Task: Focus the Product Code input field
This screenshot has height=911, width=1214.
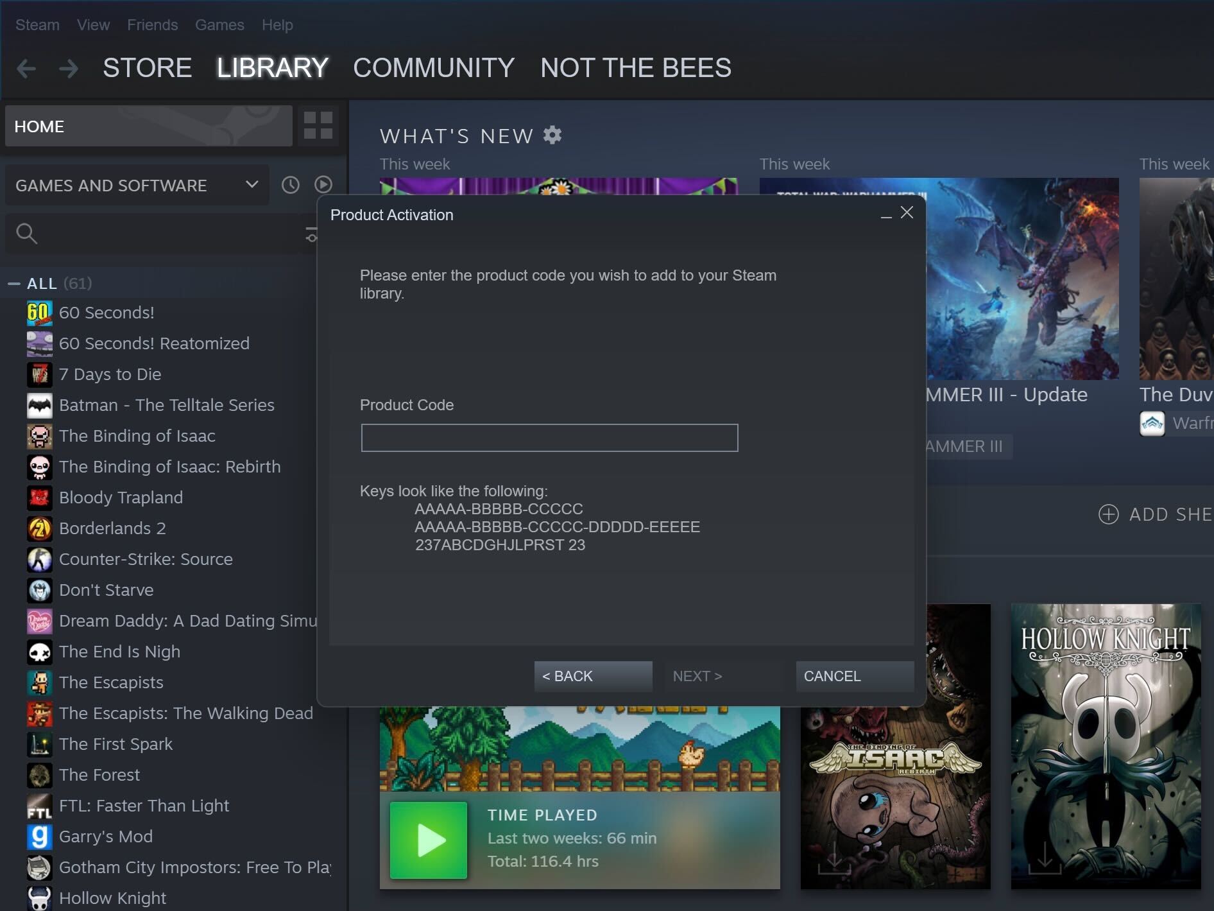Action: 549,437
